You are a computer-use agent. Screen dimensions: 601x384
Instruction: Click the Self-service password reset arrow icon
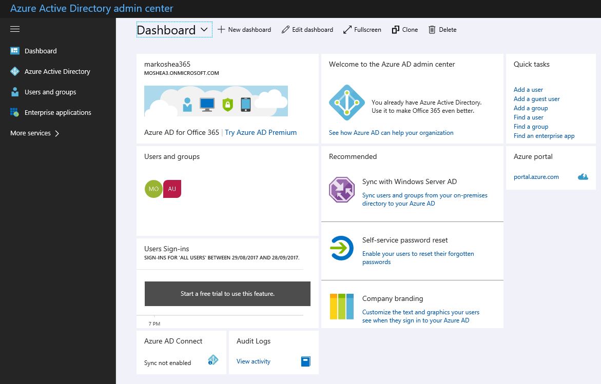click(341, 248)
